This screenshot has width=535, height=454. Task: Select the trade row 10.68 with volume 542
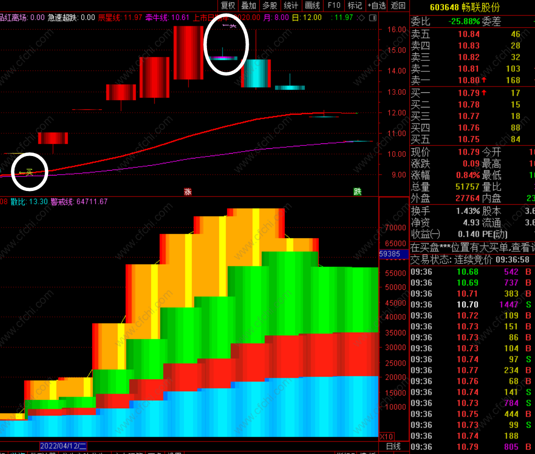click(x=472, y=272)
